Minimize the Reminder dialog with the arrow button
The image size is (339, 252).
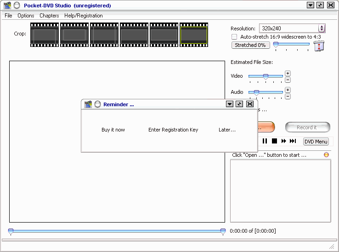click(x=230, y=104)
